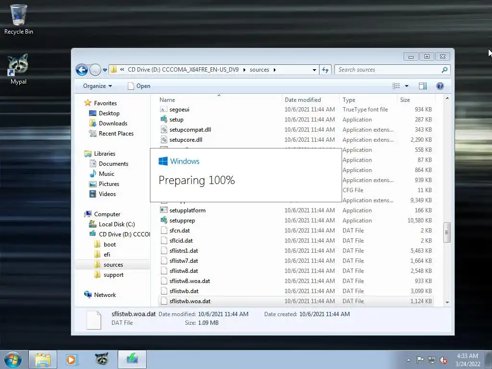This screenshot has height=369, width=492.
Task: Show the preview pane
Action: pos(423,86)
